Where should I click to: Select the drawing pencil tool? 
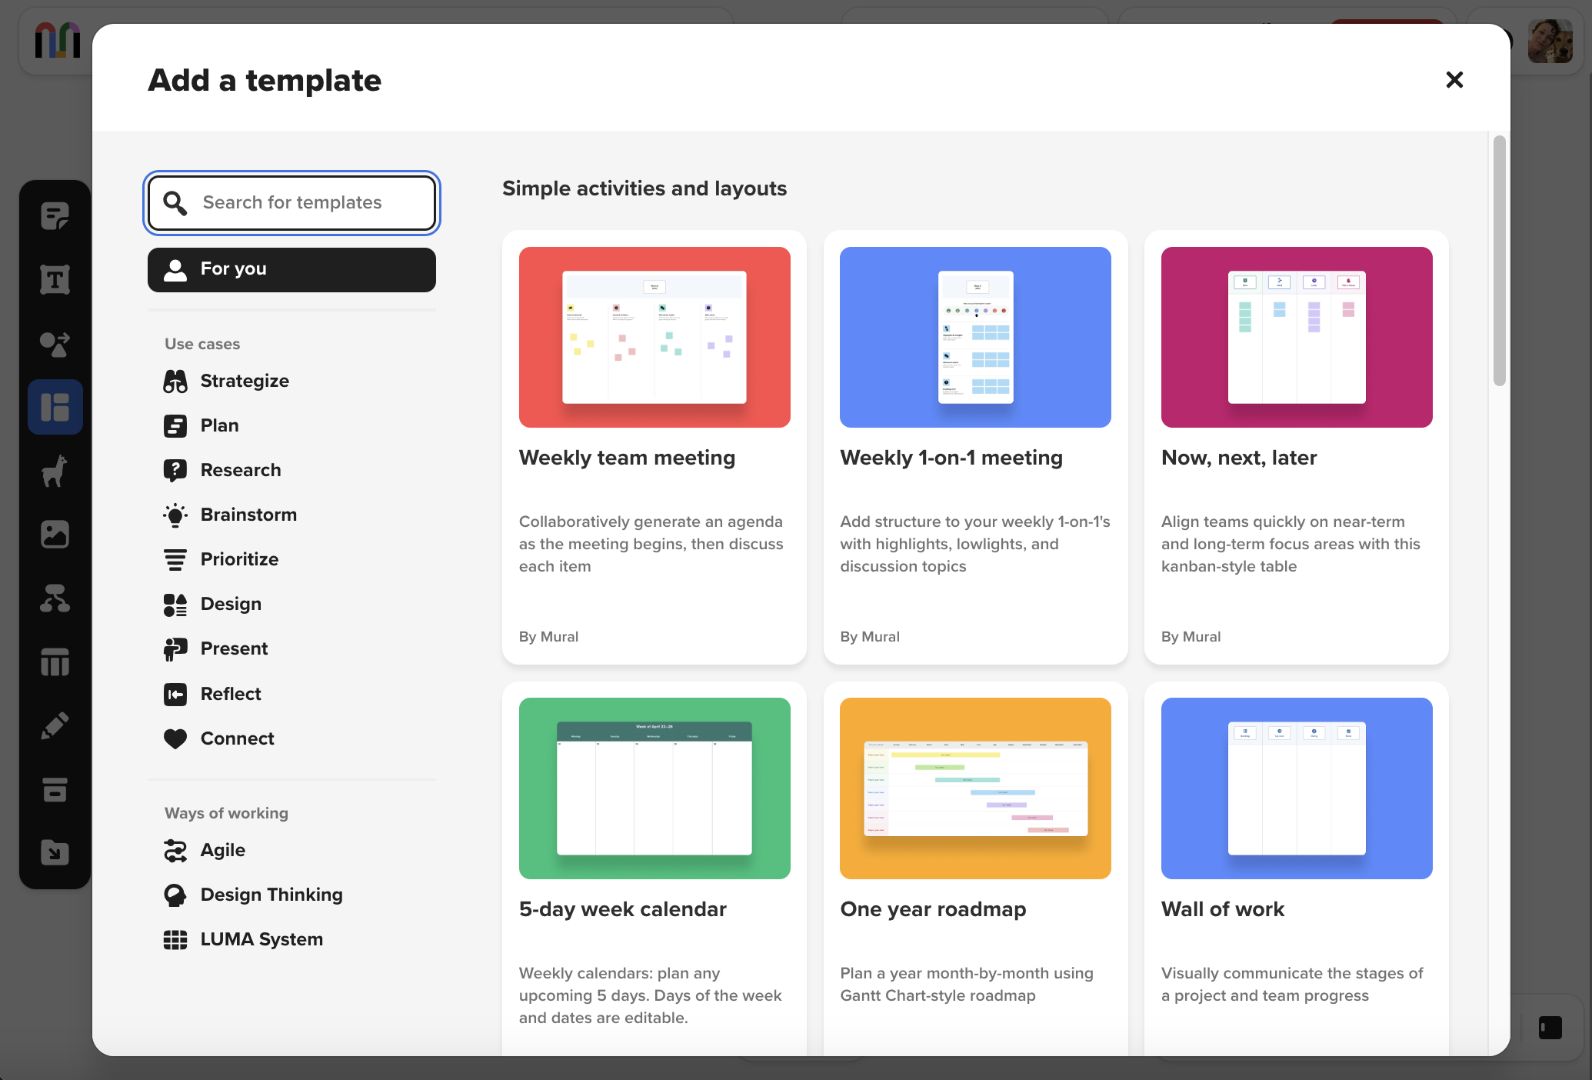[x=55, y=725]
